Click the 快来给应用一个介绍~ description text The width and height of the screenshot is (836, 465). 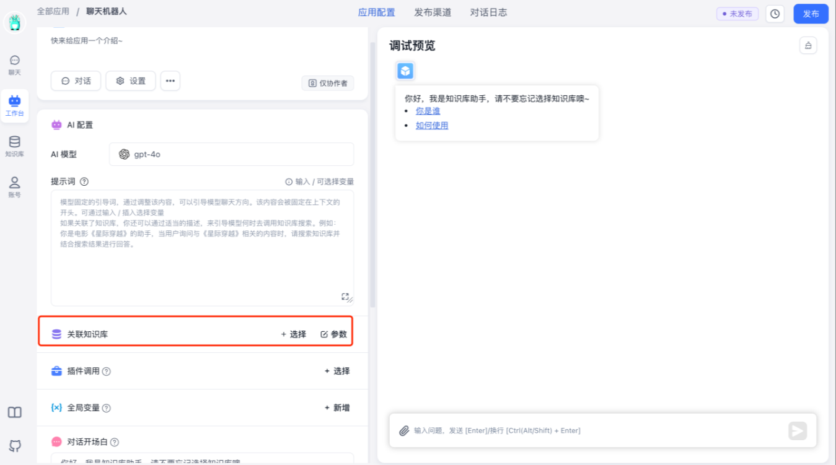coord(87,41)
